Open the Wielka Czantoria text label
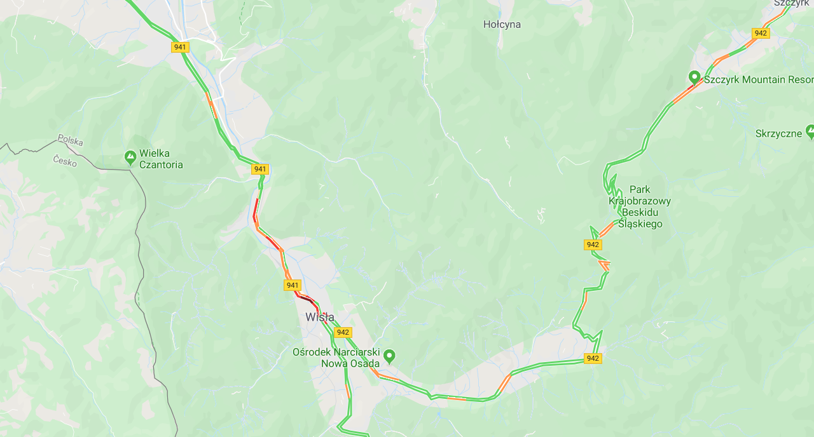814x437 pixels. coord(162,159)
